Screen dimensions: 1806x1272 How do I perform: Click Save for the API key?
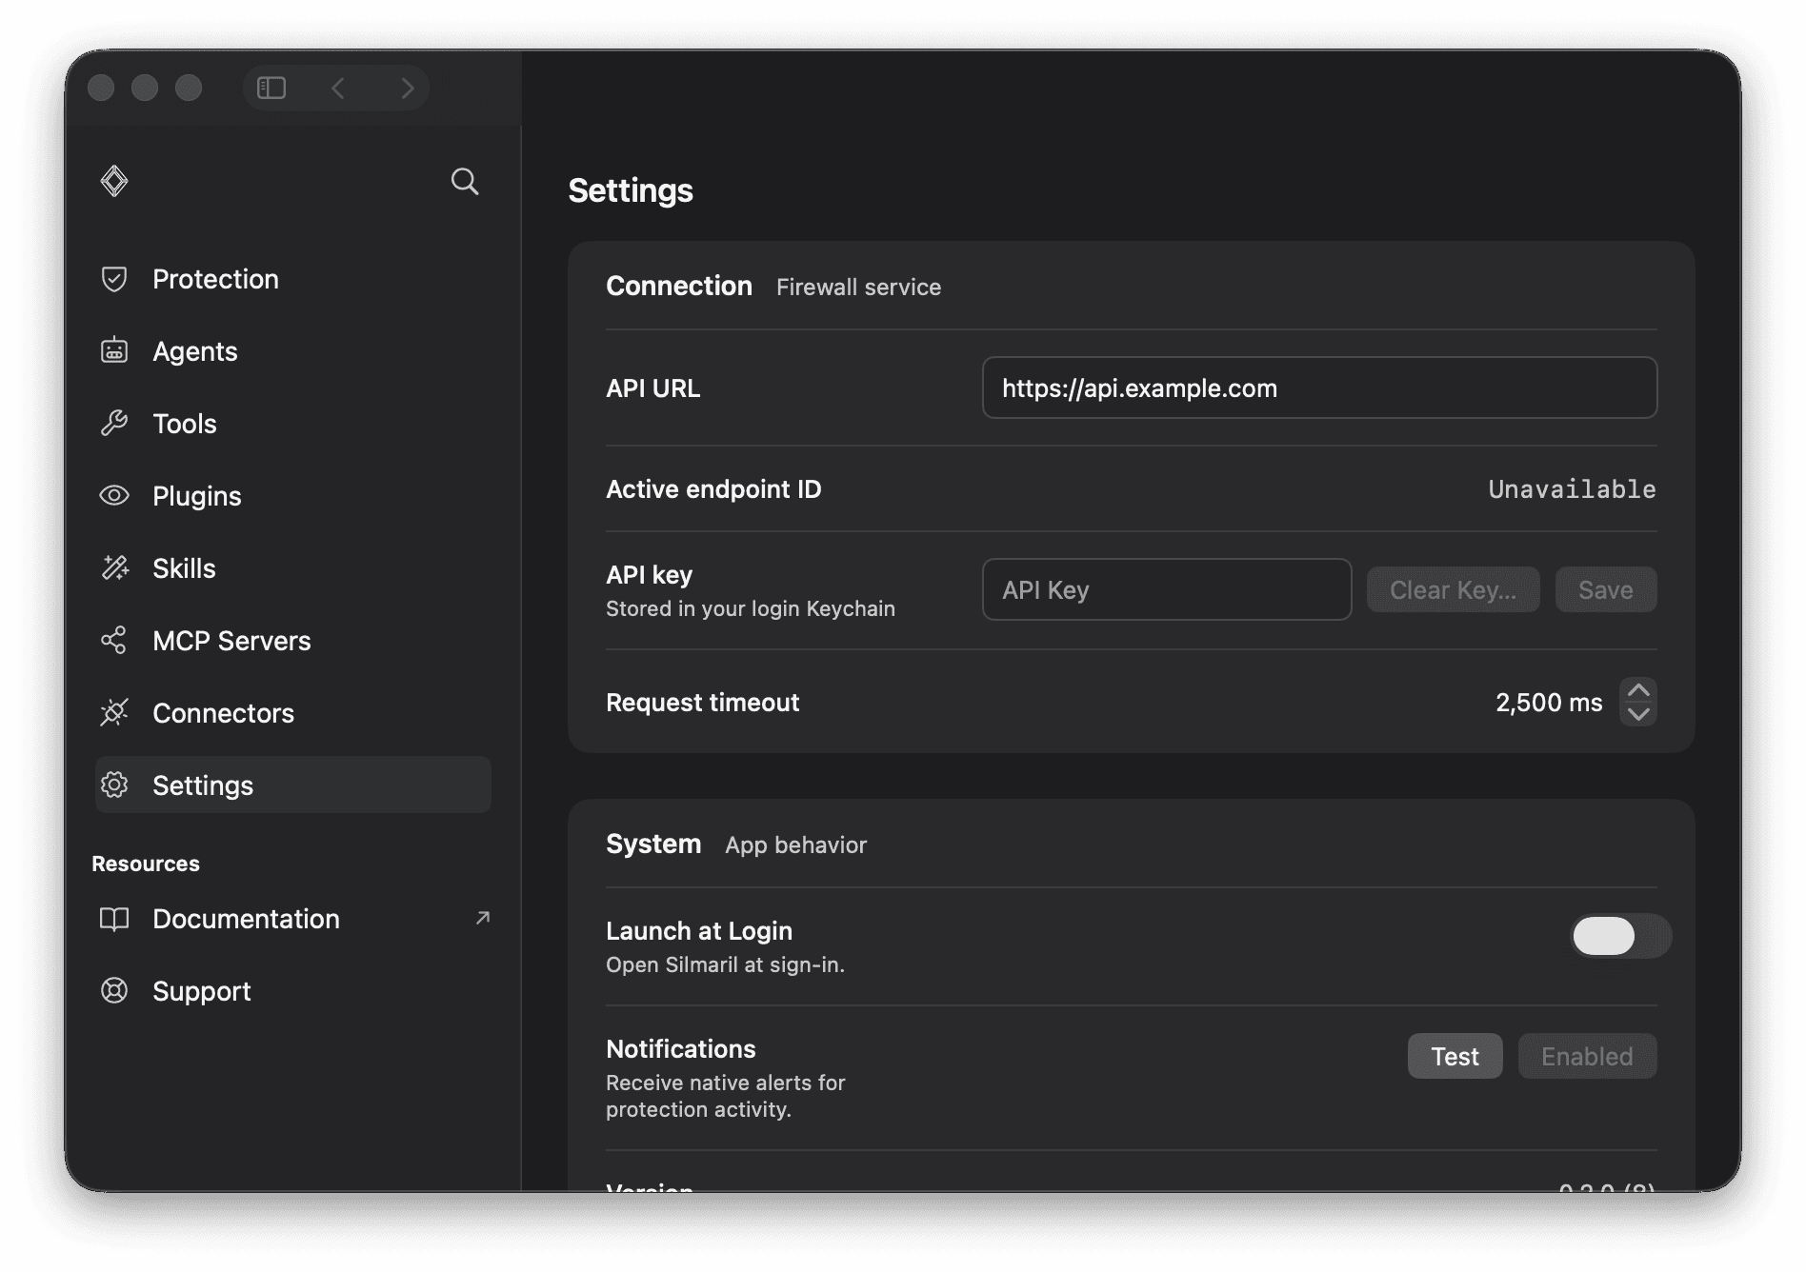1606,589
